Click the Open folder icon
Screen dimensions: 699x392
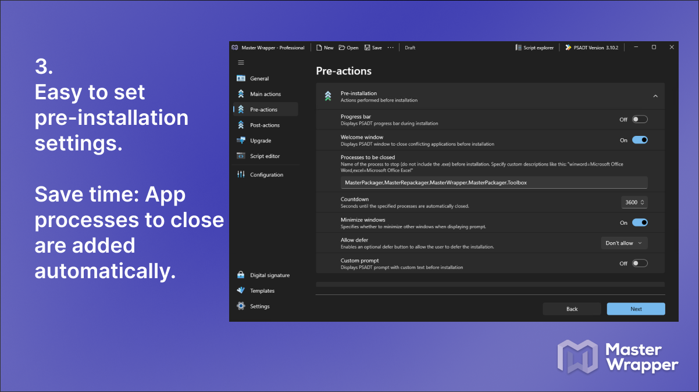(342, 48)
